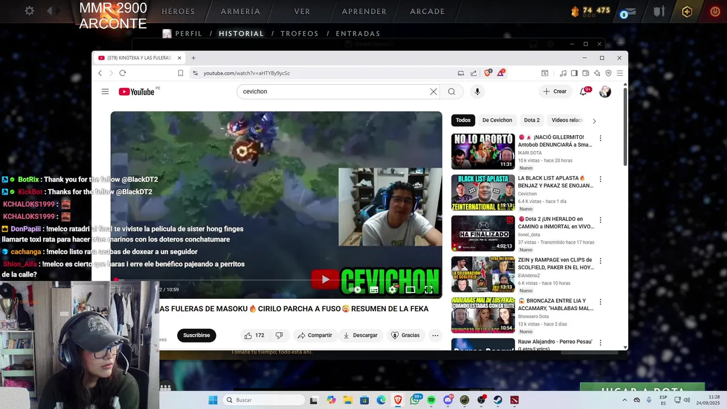Open player settings gear
The height and width of the screenshot is (409, 727).
pyautogui.click(x=392, y=290)
